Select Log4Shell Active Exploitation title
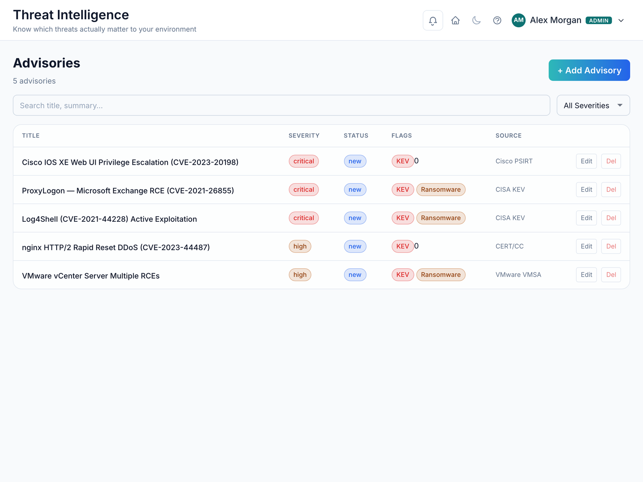The width and height of the screenshot is (643, 482). [109, 219]
